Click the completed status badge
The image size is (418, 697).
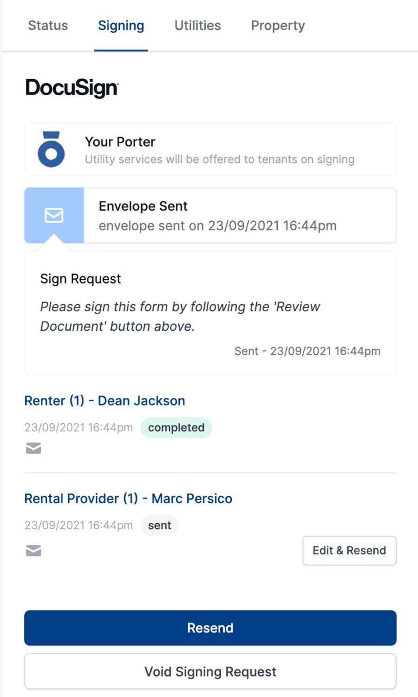click(176, 427)
